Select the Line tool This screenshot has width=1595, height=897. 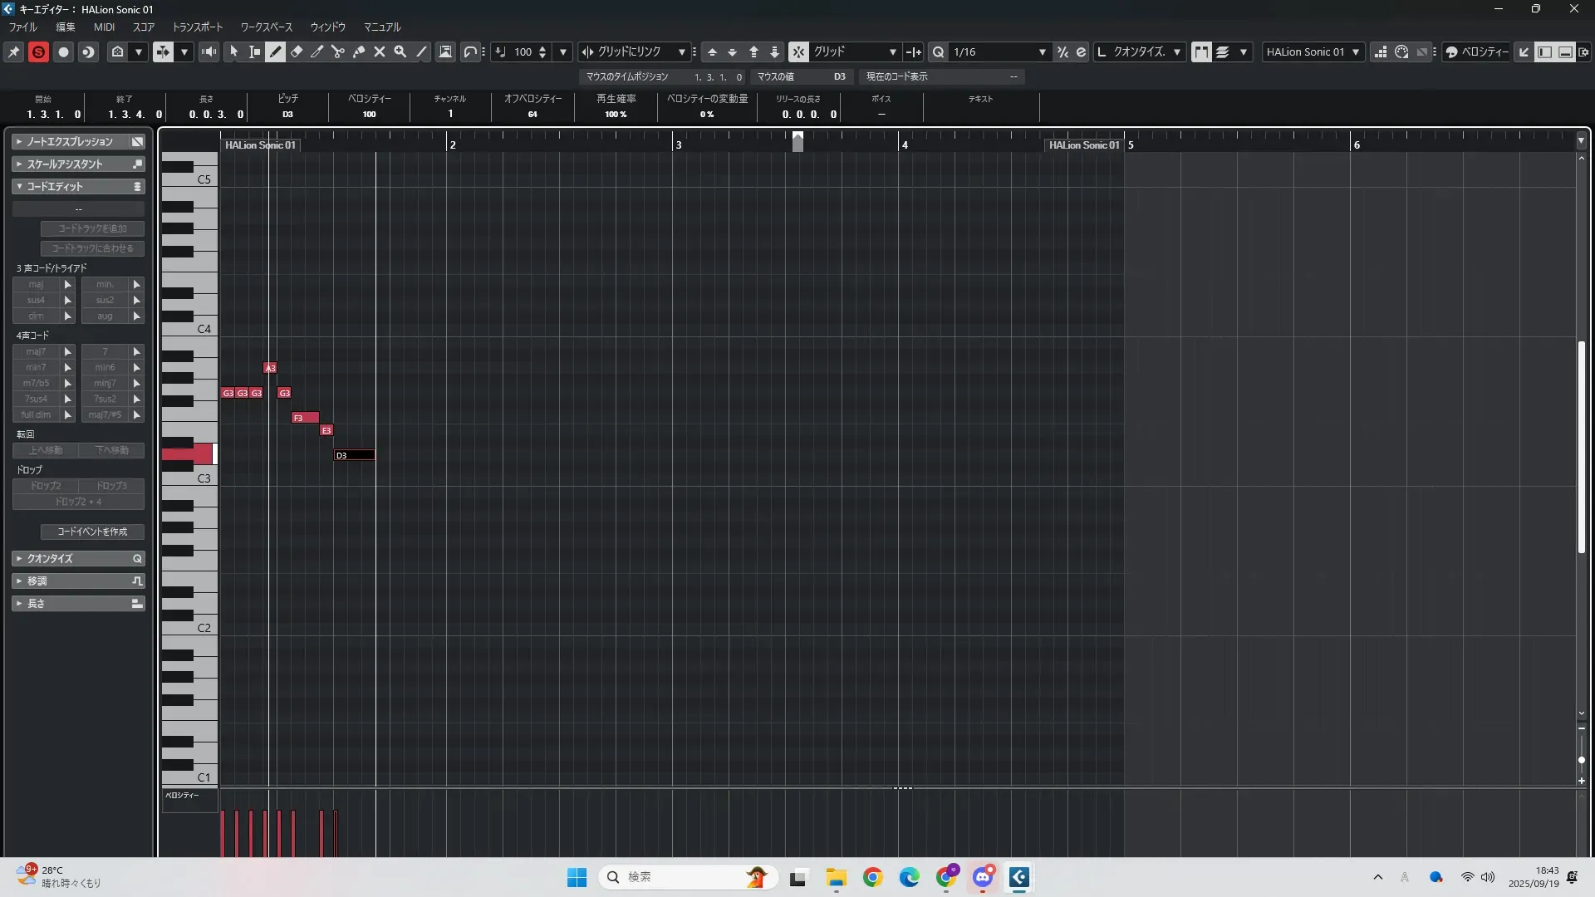point(421,51)
